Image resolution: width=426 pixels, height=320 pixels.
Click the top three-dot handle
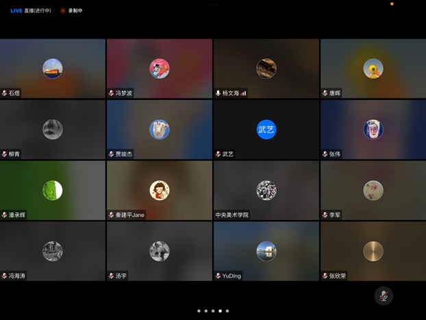coord(213,5)
